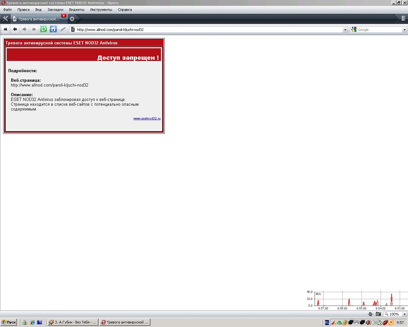Screen dimensions: 408x327
Task: Click the printer tray icon
Action: coord(357,323)
